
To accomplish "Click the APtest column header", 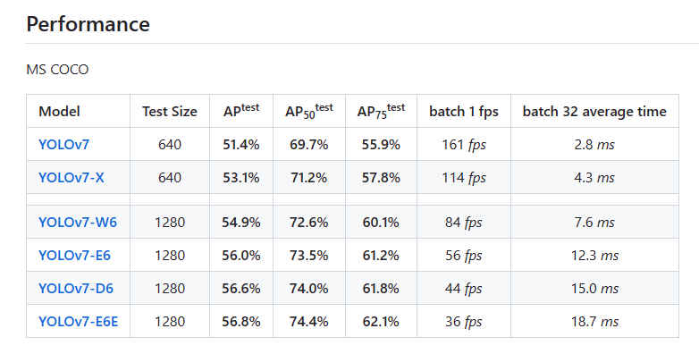I will (241, 110).
